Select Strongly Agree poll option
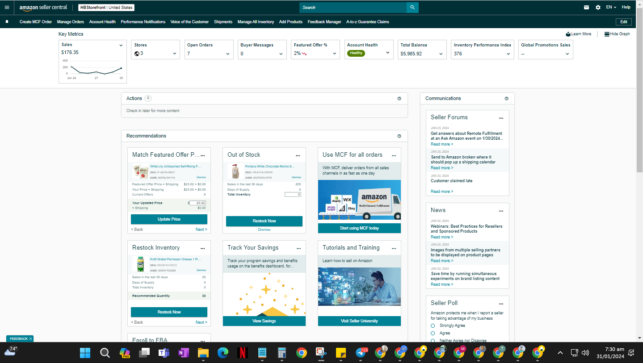Image resolution: width=643 pixels, height=363 pixels. click(433, 326)
